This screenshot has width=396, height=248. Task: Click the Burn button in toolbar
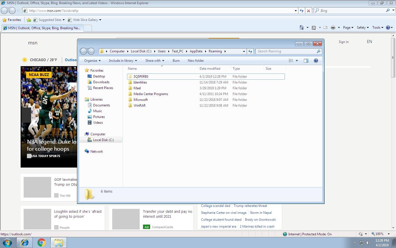tap(176, 61)
